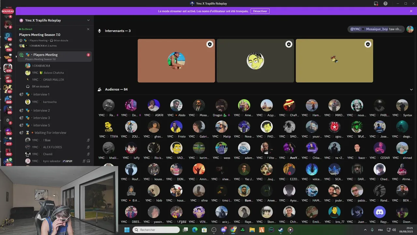The image size is (417, 235).
Task: Select the third olive-colored speaker tile
Action: (x=335, y=61)
